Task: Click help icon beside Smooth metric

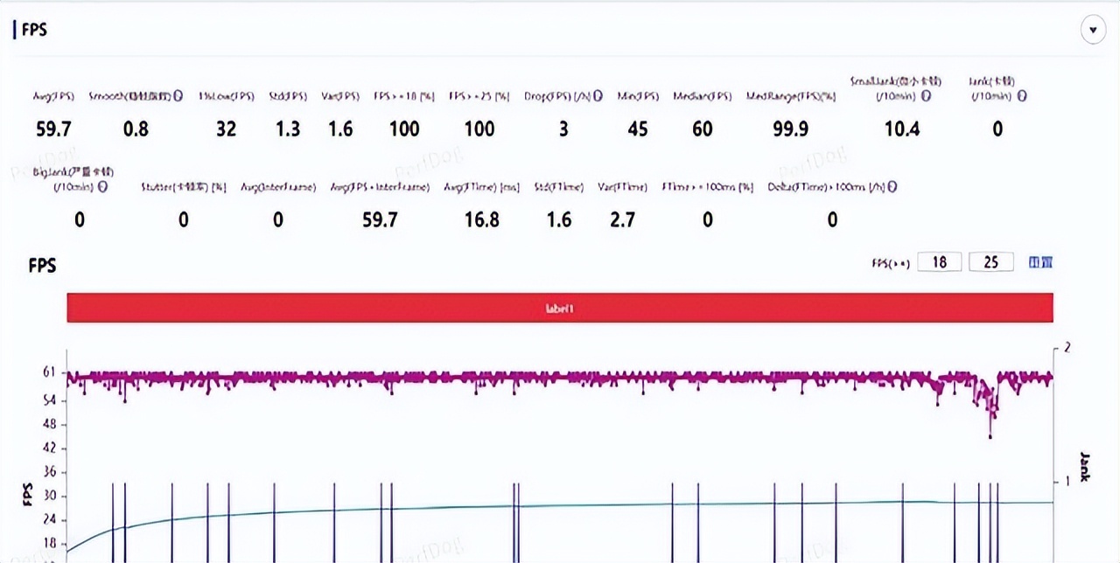Action: tap(178, 96)
